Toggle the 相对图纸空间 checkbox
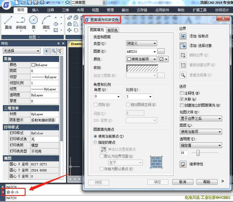 (128, 105)
